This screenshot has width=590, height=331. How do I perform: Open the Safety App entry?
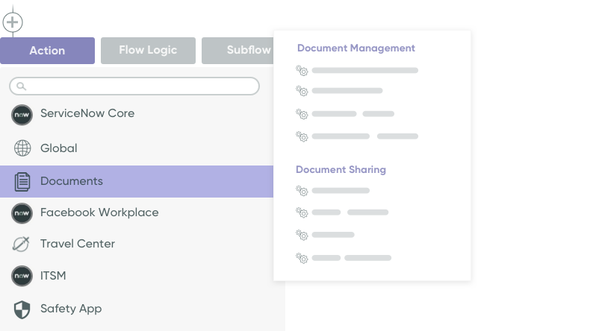click(71, 309)
